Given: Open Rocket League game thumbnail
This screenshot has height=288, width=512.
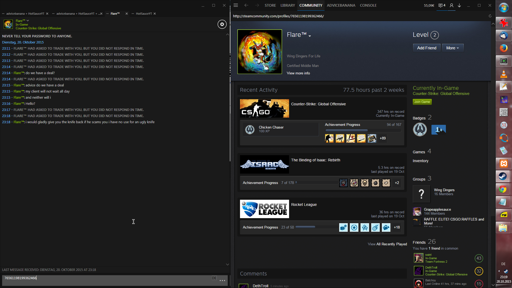Looking at the screenshot, I should [264, 209].
